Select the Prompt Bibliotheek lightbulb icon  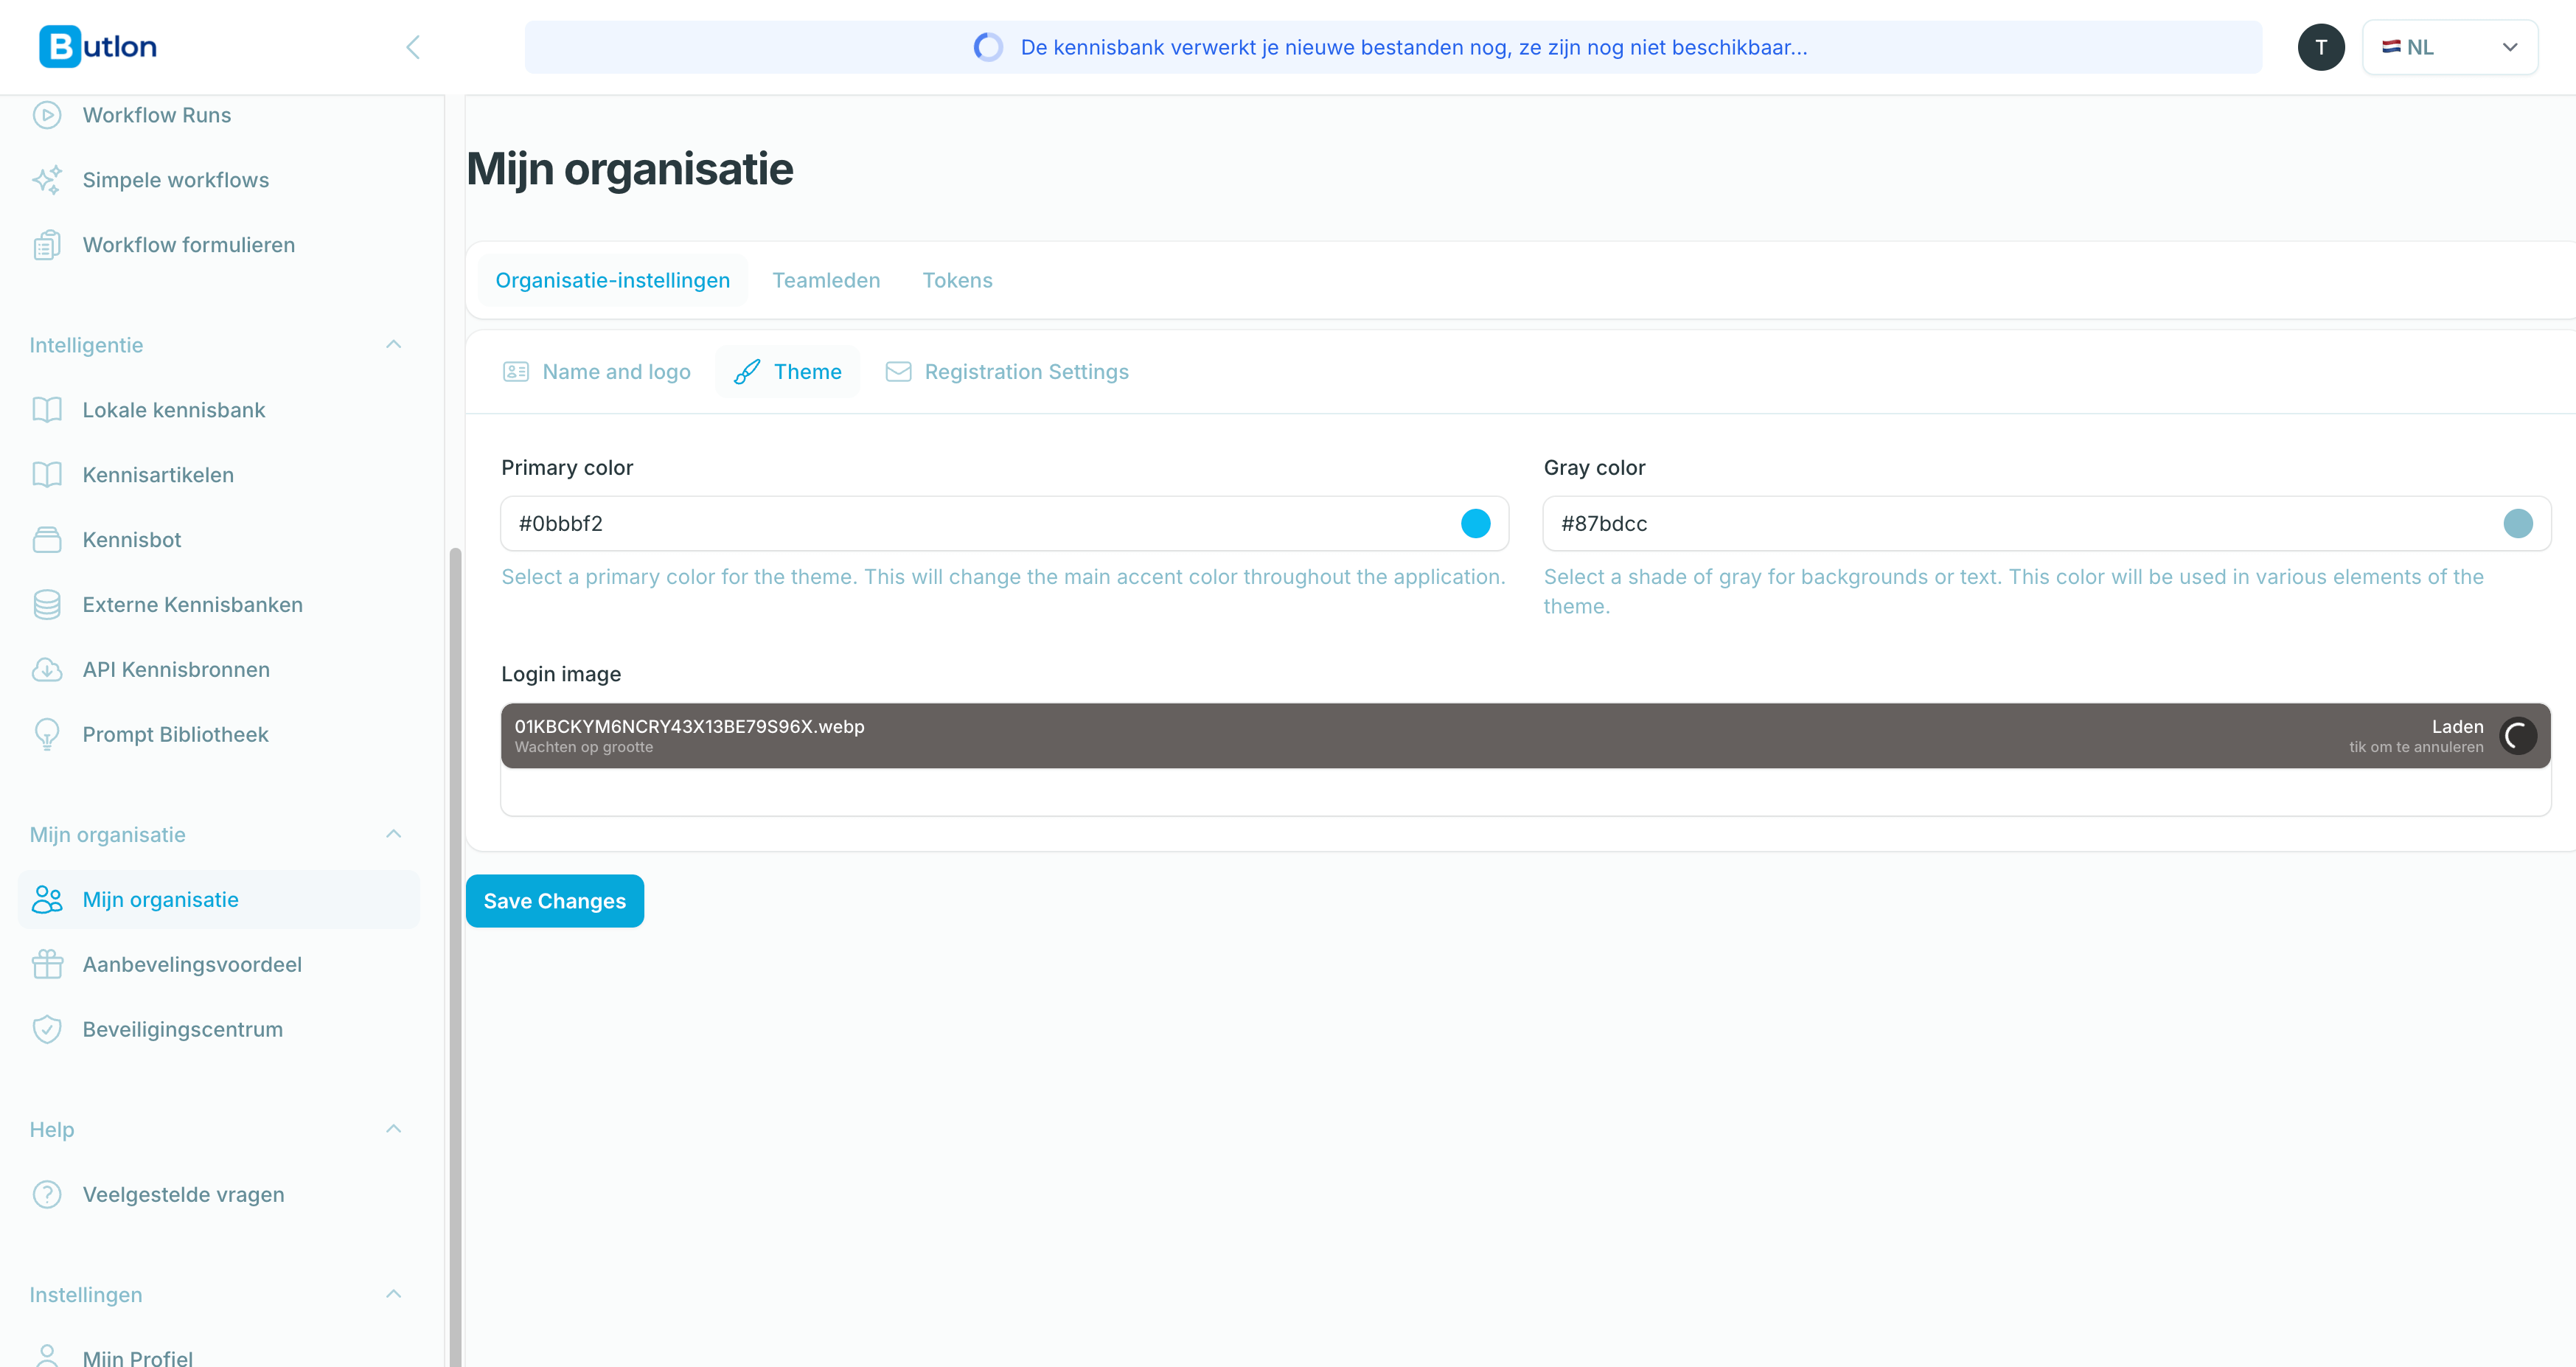(47, 733)
